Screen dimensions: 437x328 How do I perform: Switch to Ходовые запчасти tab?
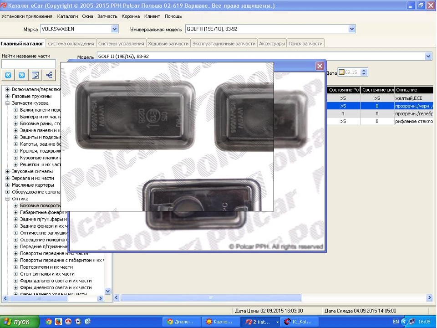[x=168, y=44]
